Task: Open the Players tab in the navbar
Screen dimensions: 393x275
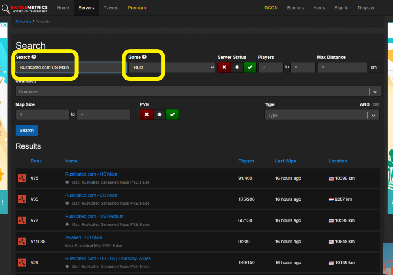Action: [111, 8]
